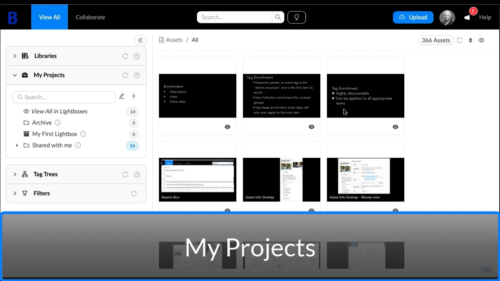Collapse the My Projects section
This screenshot has height=281, width=500.
(14, 75)
